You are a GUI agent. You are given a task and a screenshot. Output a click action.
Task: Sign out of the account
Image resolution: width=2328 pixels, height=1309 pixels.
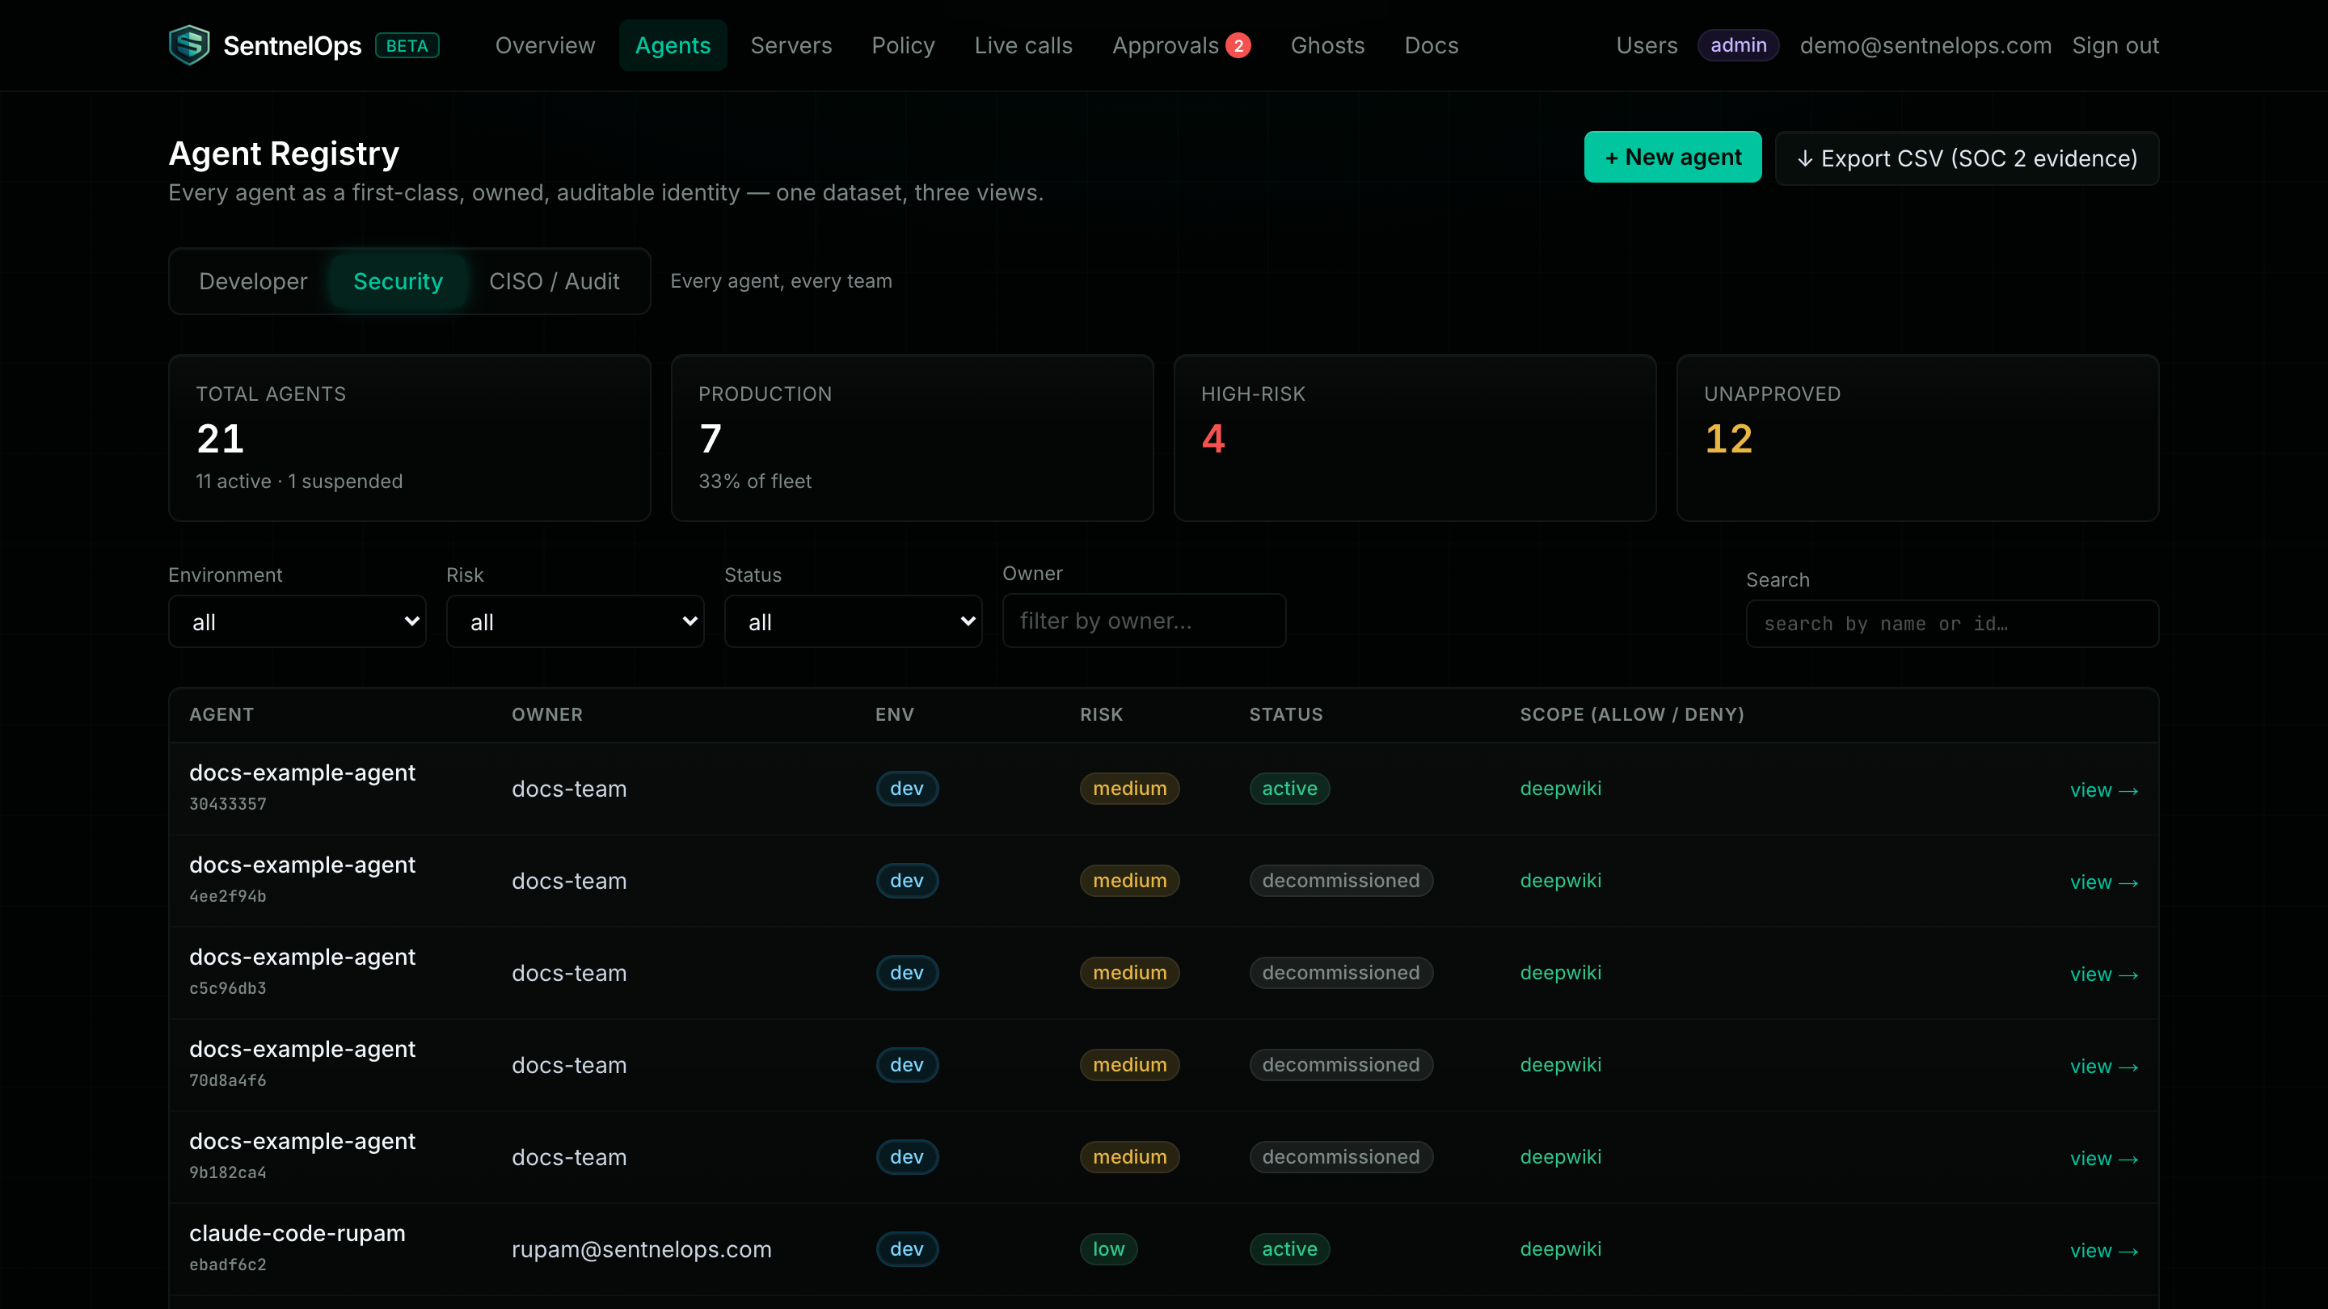pyautogui.click(x=2115, y=45)
